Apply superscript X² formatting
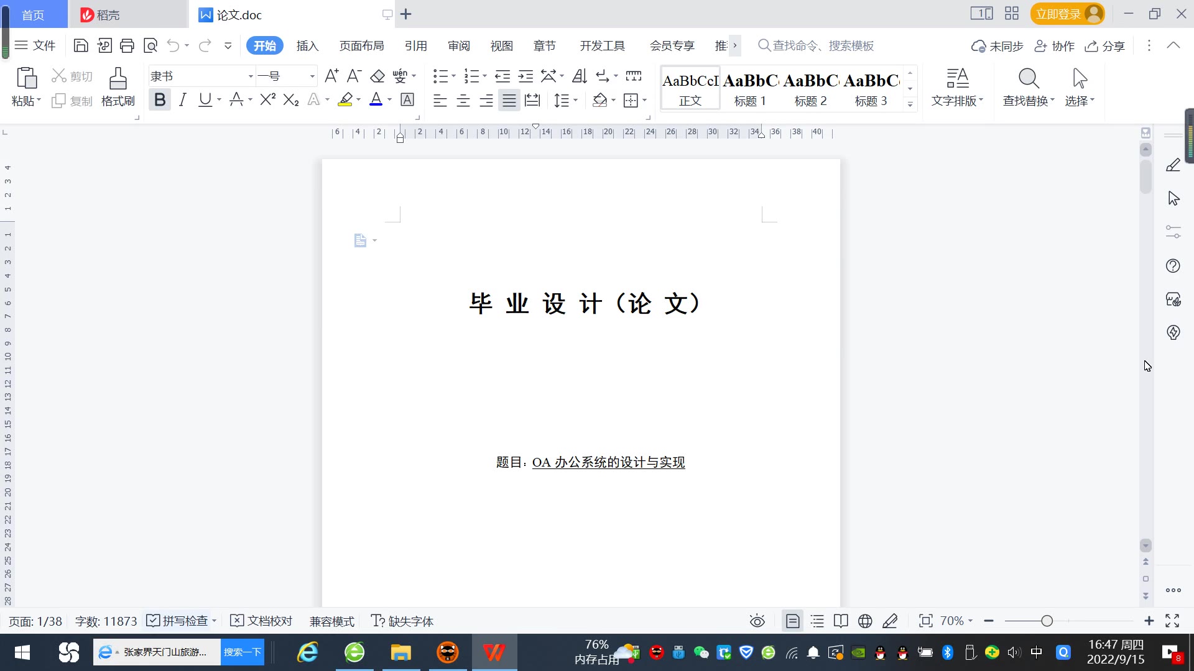This screenshot has width=1194, height=671. (268, 100)
